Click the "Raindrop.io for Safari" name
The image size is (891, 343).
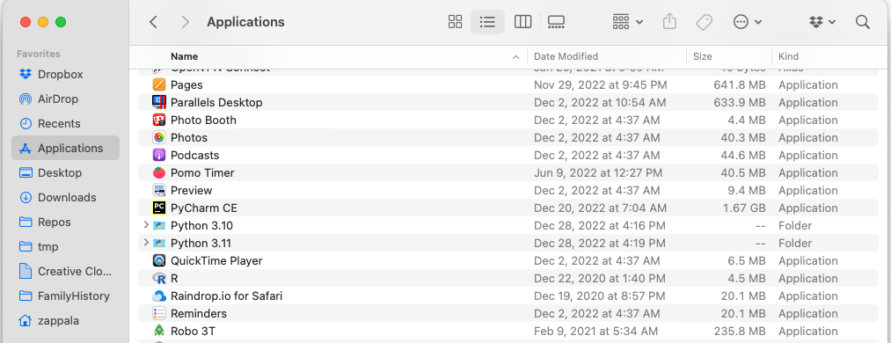226,296
